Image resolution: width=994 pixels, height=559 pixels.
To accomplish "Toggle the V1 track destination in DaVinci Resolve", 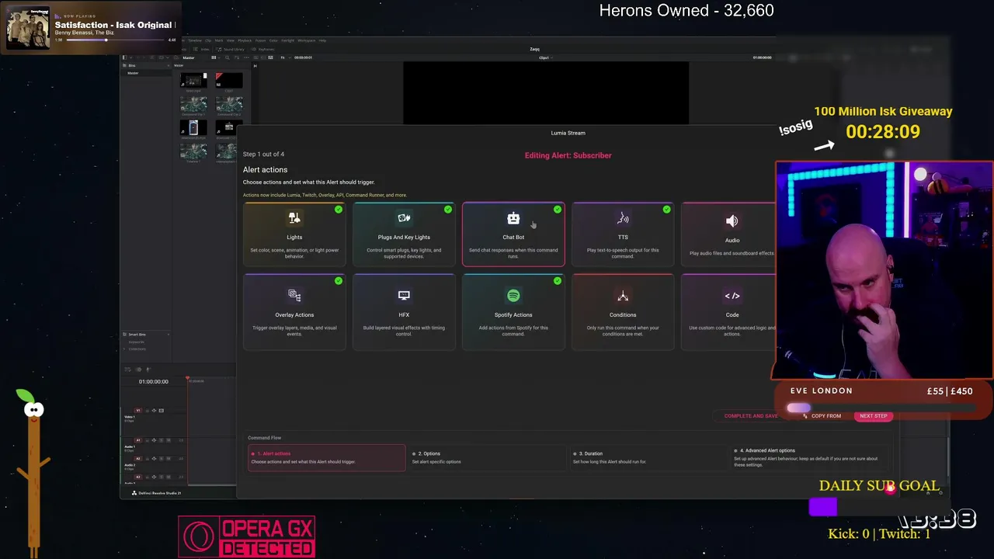I will point(138,411).
